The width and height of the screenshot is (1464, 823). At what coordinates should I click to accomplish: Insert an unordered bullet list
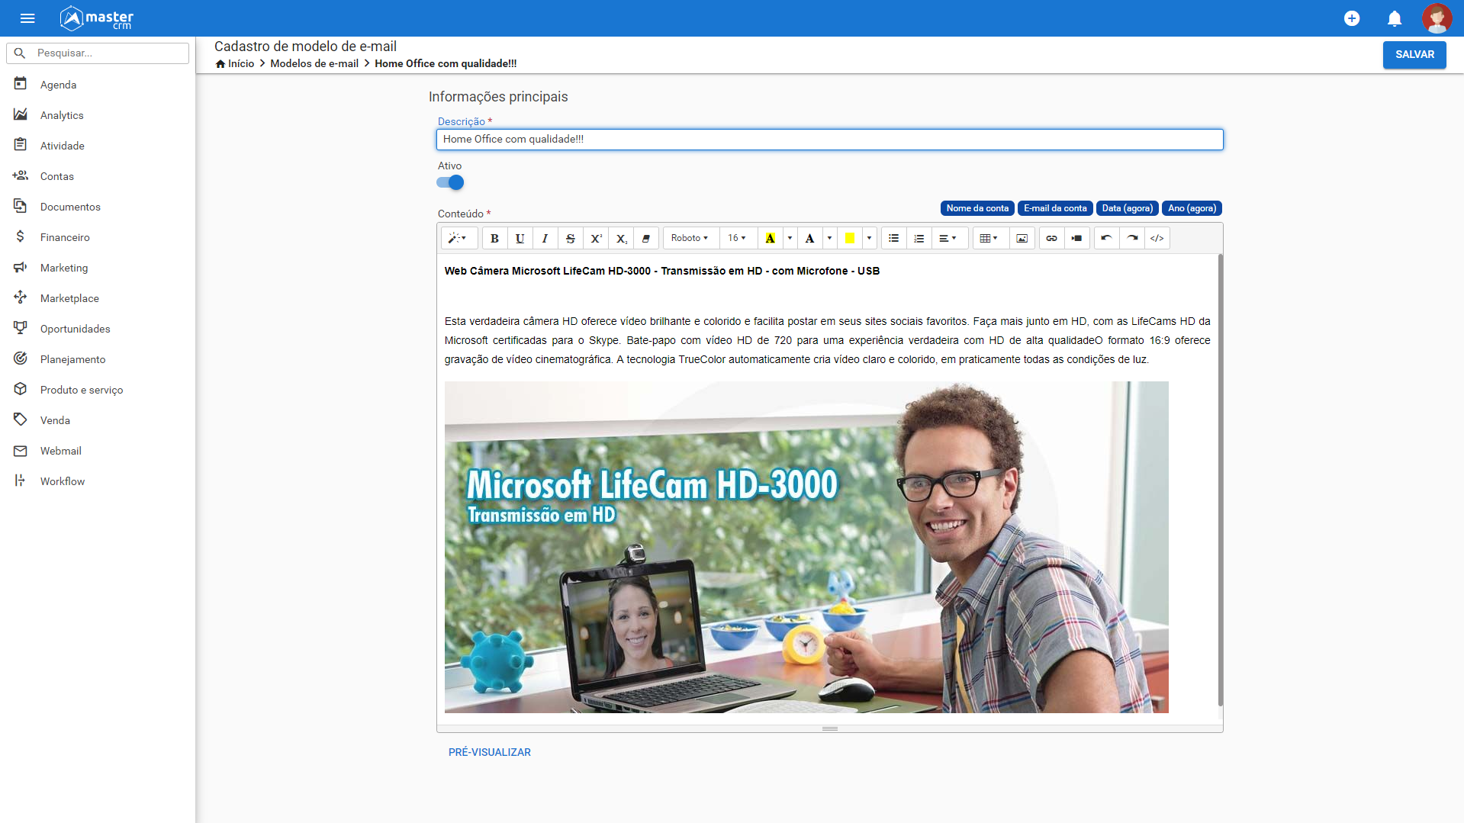pyautogui.click(x=893, y=238)
